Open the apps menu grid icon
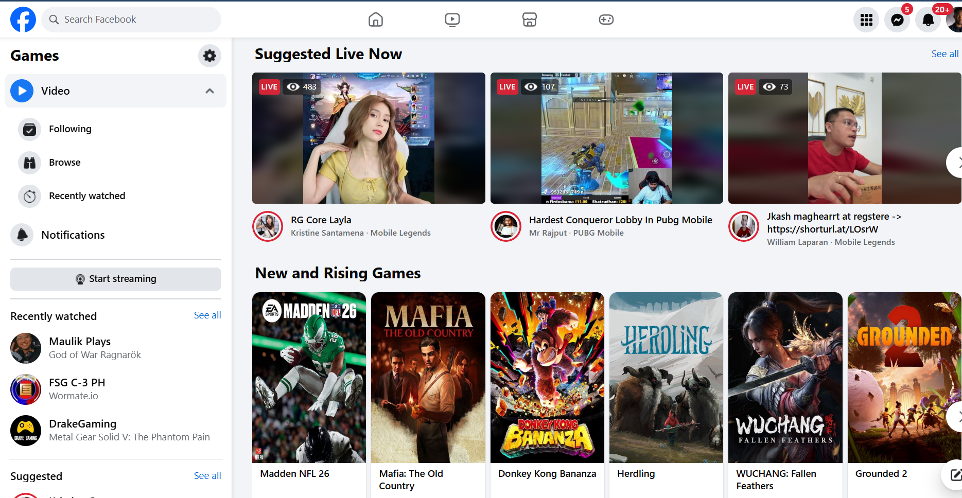Image resolution: width=962 pixels, height=498 pixels. point(866,20)
